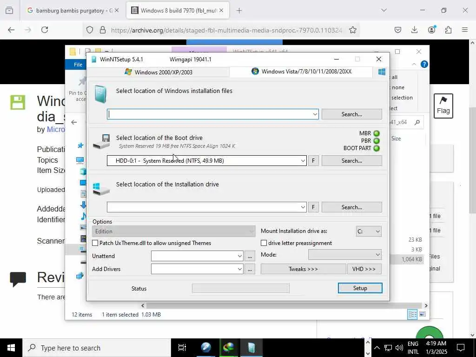Viewport: 476px width, 357px height.
Task: Open Firefox View icon at tab bar start
Action: point(9,10)
